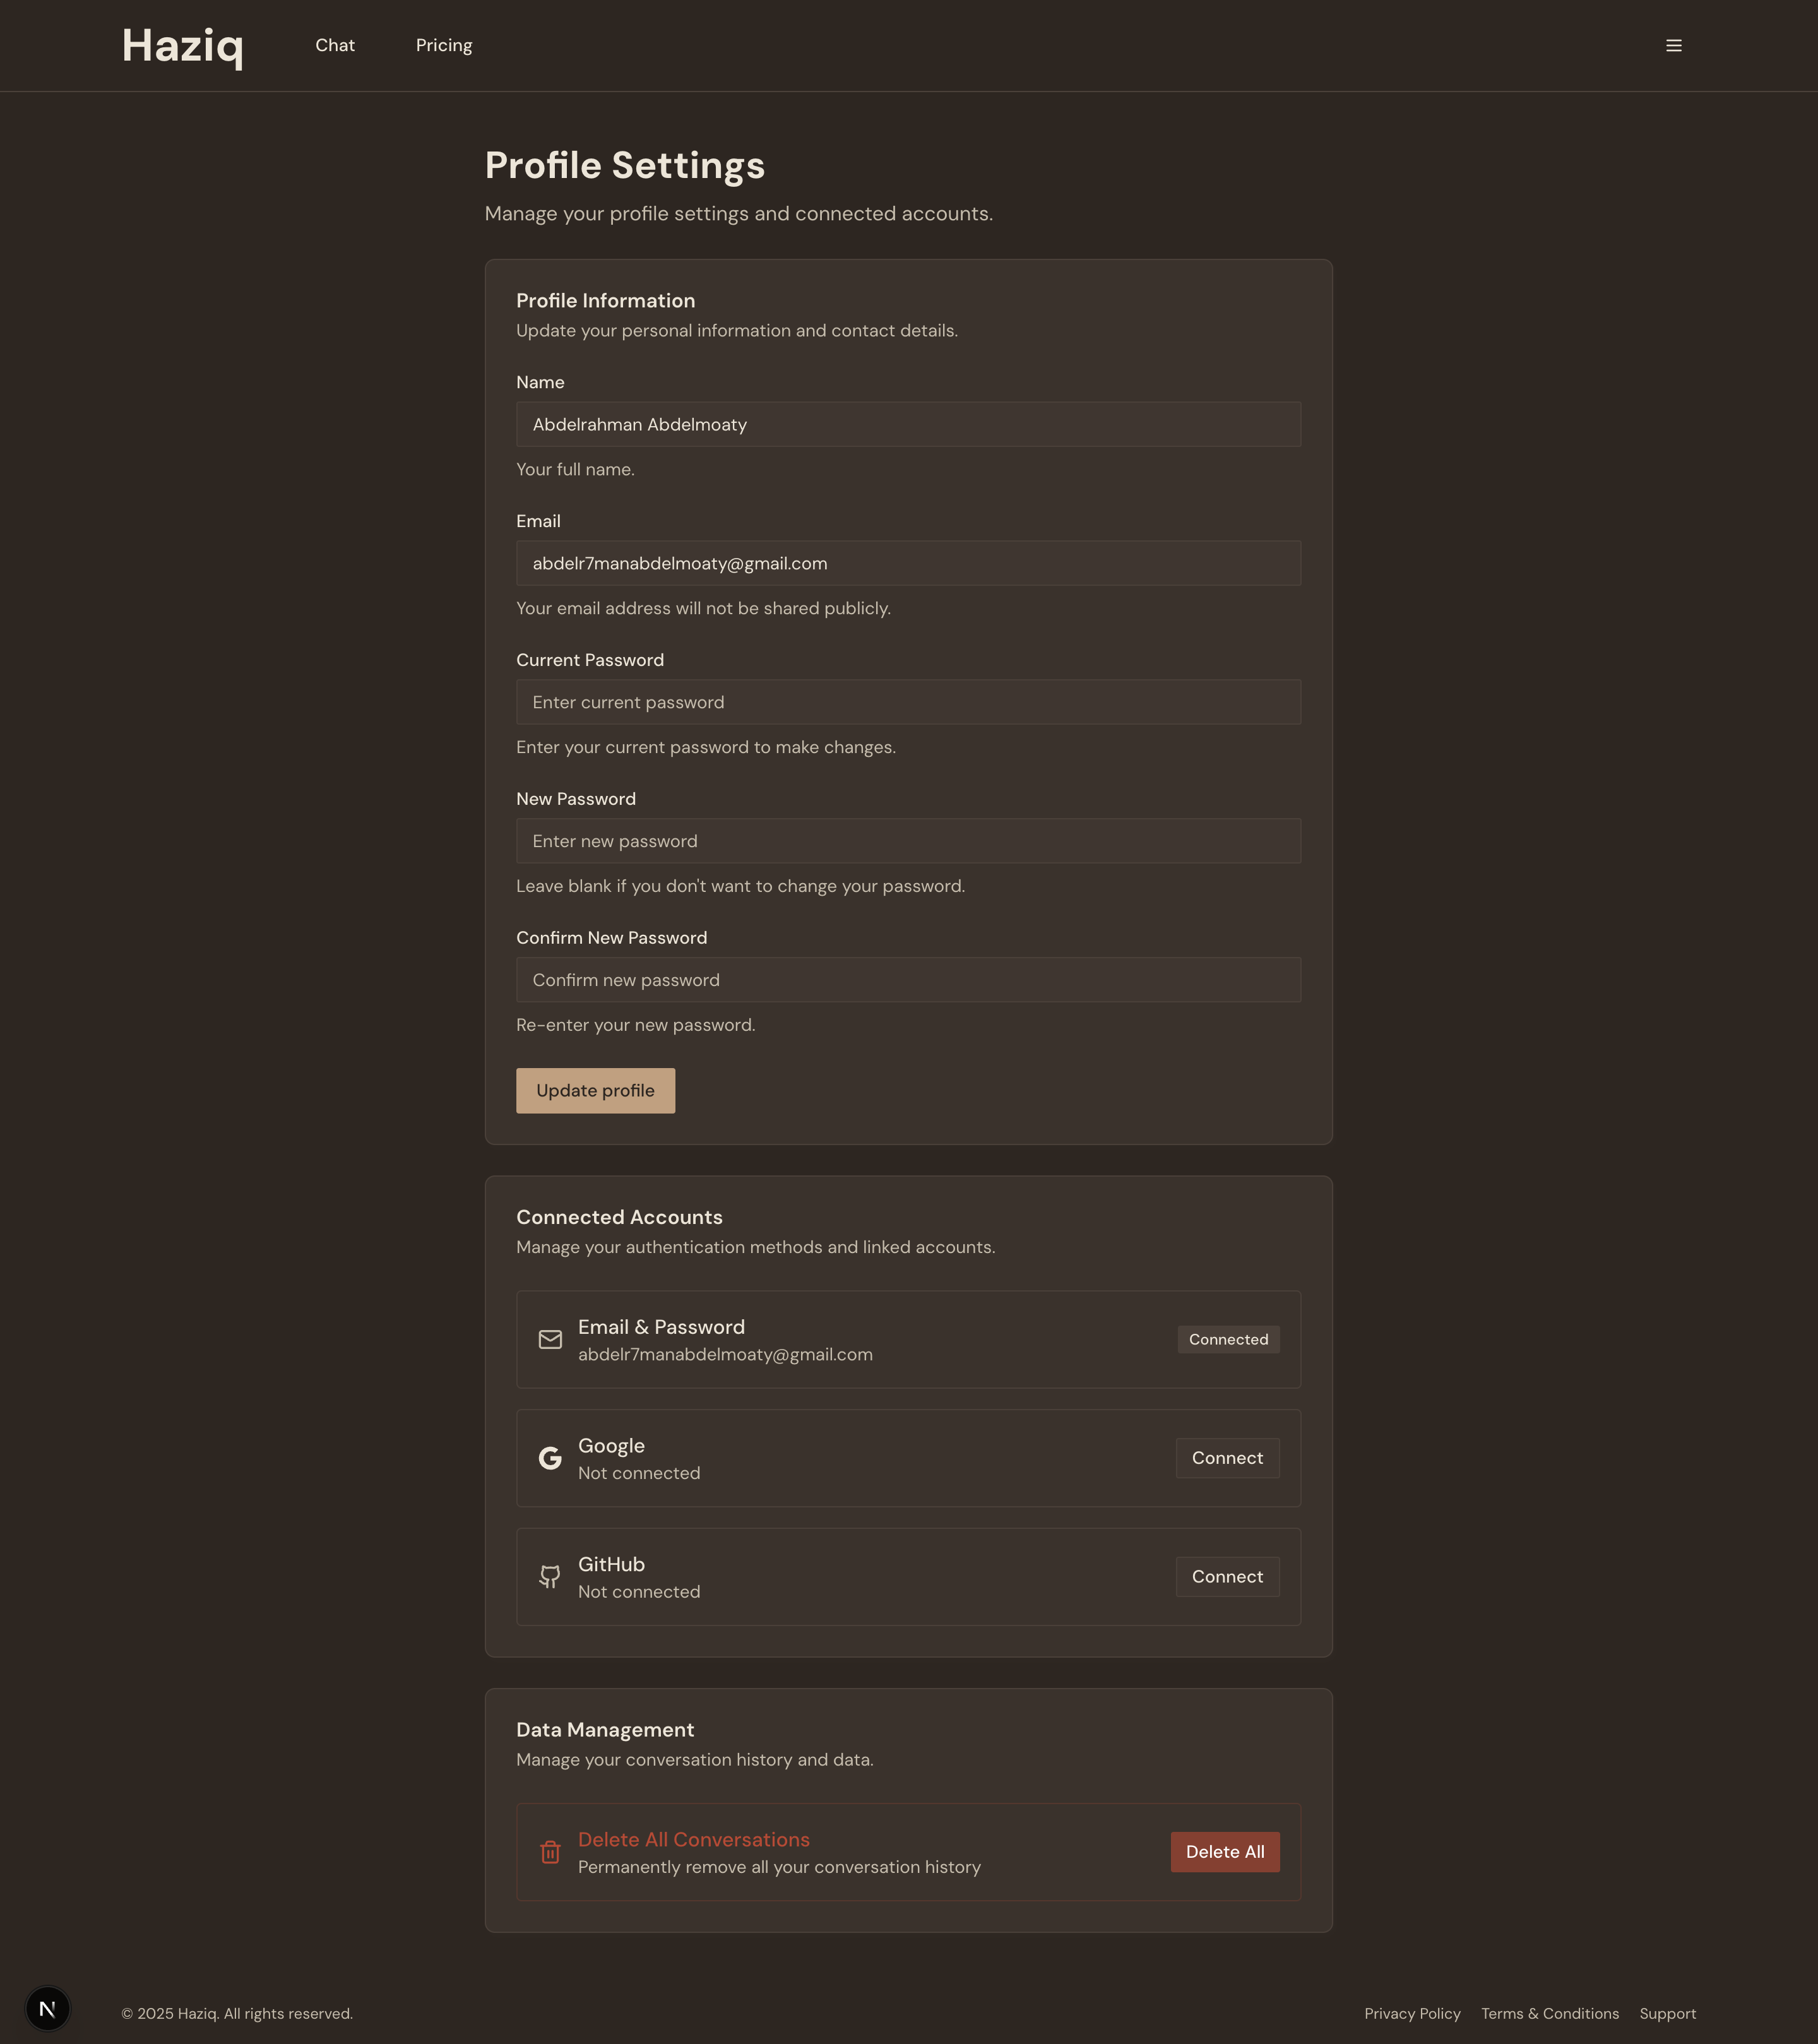
Task: Select the Current Password field
Action: [x=908, y=702]
